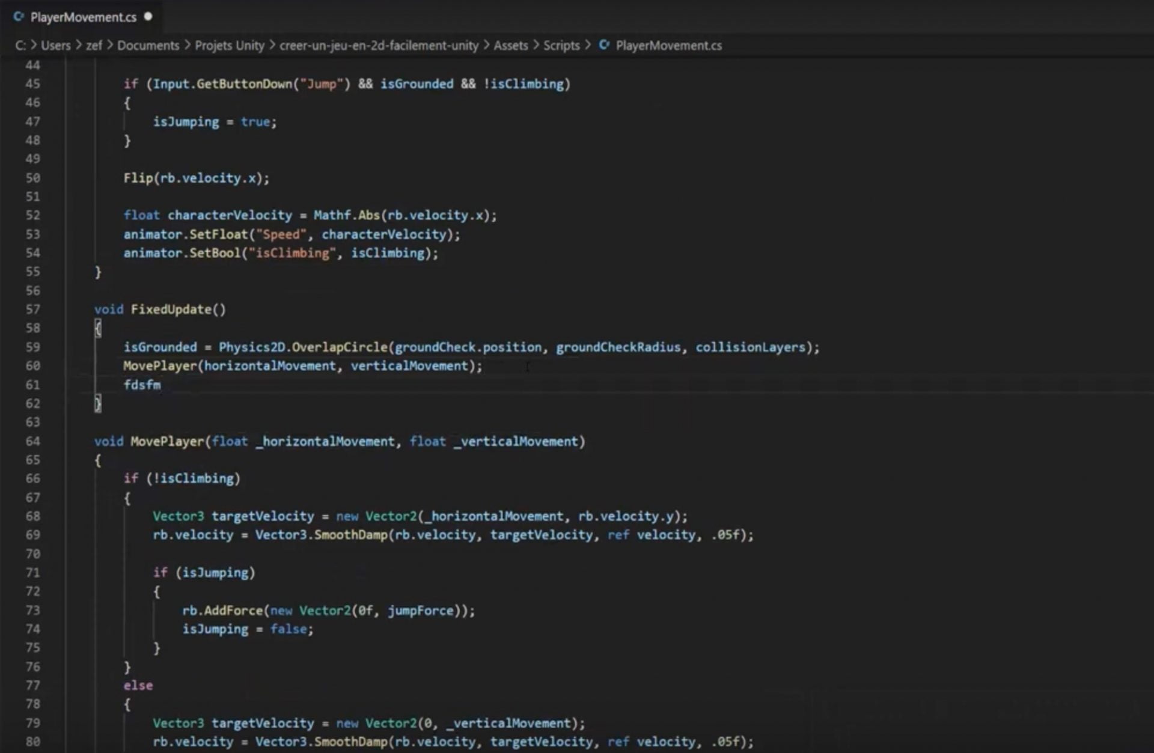Select the PlayerMovement.cs tab

point(84,17)
